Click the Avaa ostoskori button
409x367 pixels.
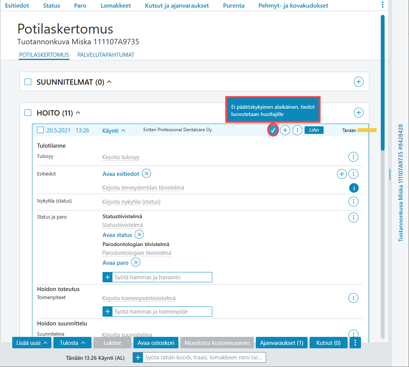tap(156, 343)
